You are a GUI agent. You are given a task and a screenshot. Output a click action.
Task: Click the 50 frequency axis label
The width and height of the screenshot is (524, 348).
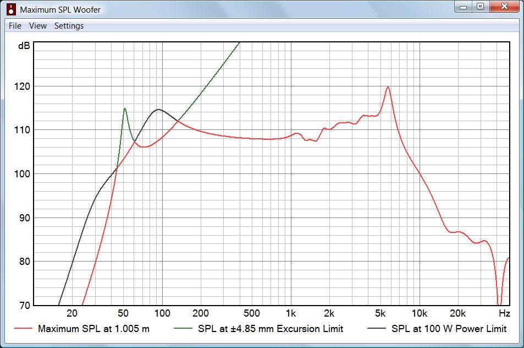tap(123, 313)
